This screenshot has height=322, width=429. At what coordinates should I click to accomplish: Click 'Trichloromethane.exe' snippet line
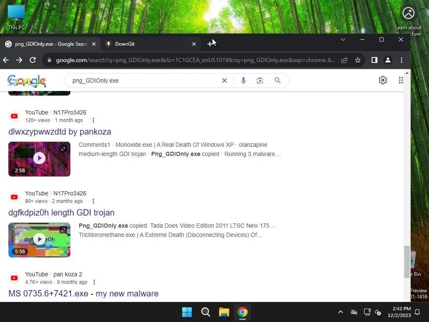tap(170, 235)
